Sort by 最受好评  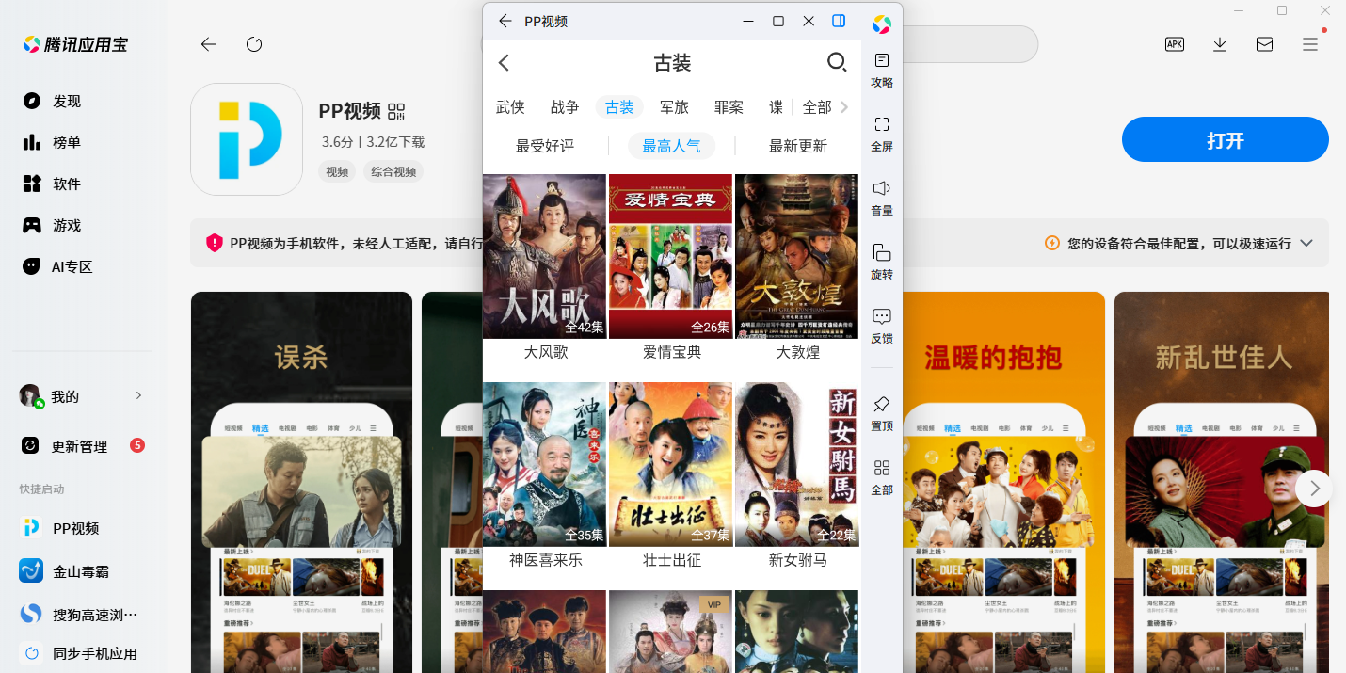pos(545,146)
